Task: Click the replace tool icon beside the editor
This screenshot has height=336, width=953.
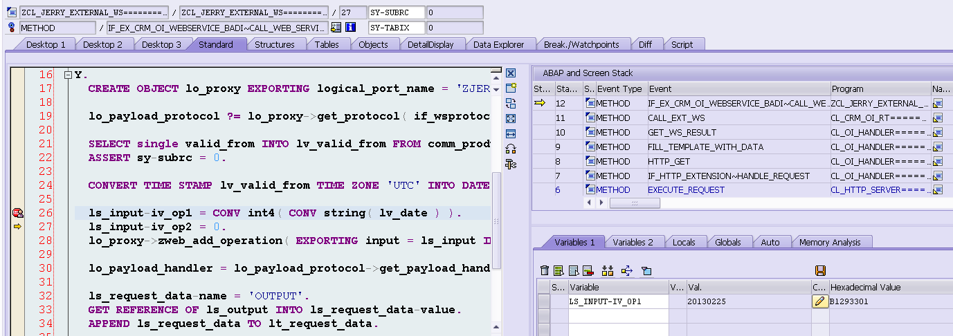Action: pos(511,103)
